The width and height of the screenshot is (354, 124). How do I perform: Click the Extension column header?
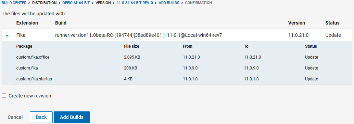27,23
